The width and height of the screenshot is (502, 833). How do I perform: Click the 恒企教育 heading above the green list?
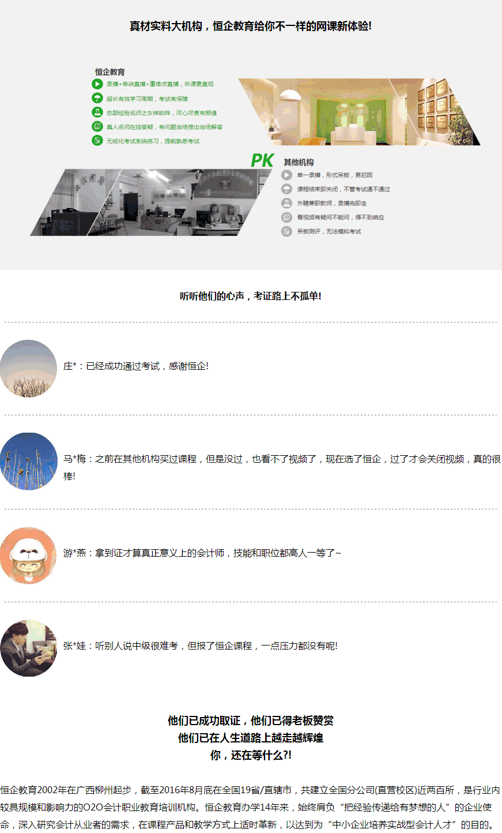tap(110, 72)
